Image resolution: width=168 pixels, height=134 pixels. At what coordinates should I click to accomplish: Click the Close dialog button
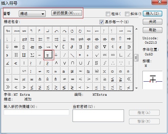click(153, 21)
